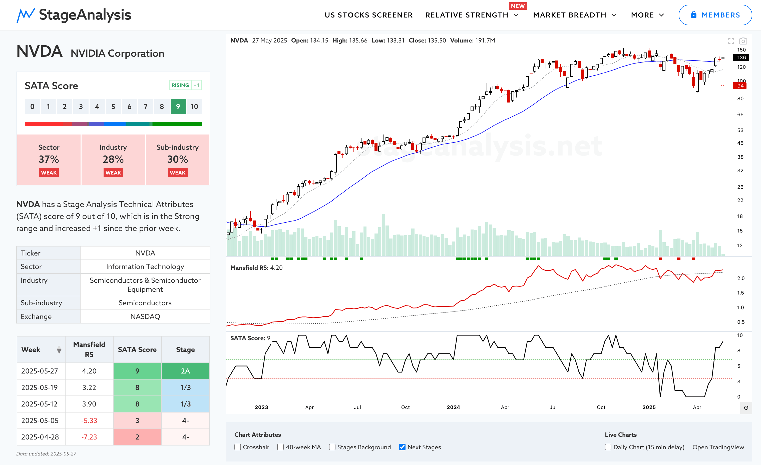This screenshot has height=465, width=761.
Task: Enable the Crosshair checkbox
Action: pos(237,447)
